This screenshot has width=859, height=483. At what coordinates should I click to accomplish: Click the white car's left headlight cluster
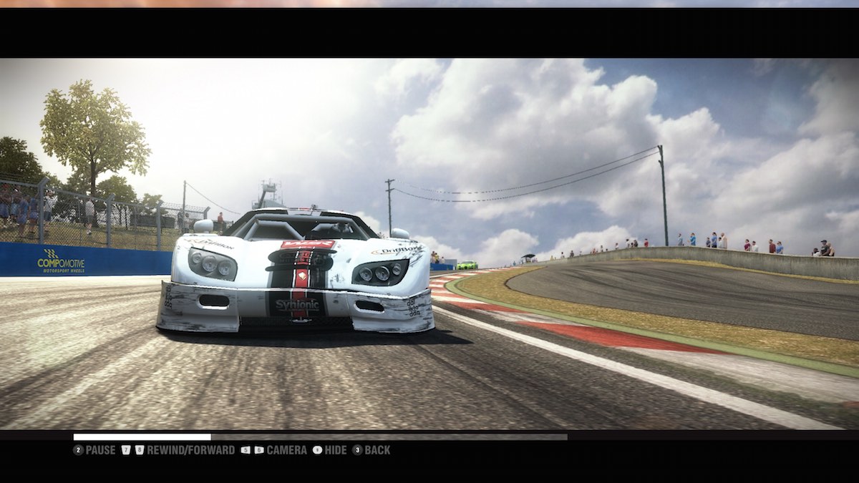(x=212, y=265)
